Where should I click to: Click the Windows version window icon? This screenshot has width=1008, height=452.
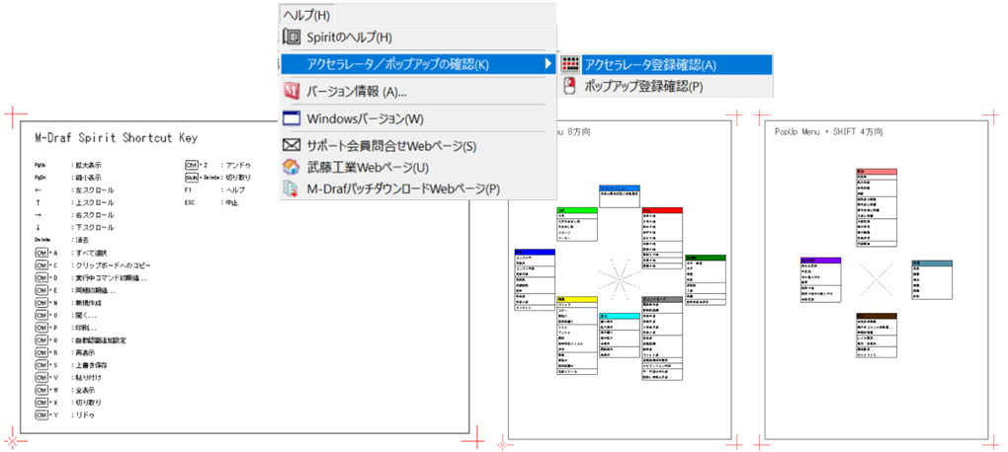[x=292, y=118]
